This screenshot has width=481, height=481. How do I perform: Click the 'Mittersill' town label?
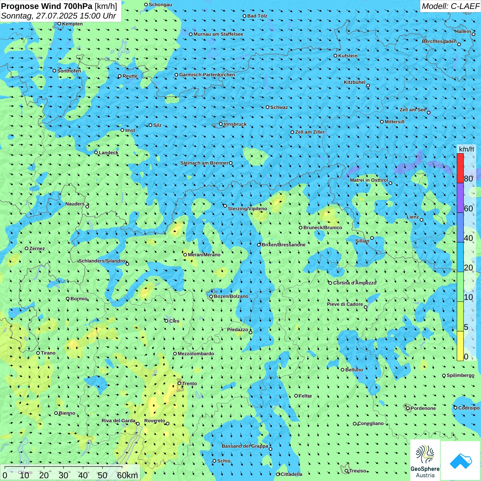coord(394,122)
